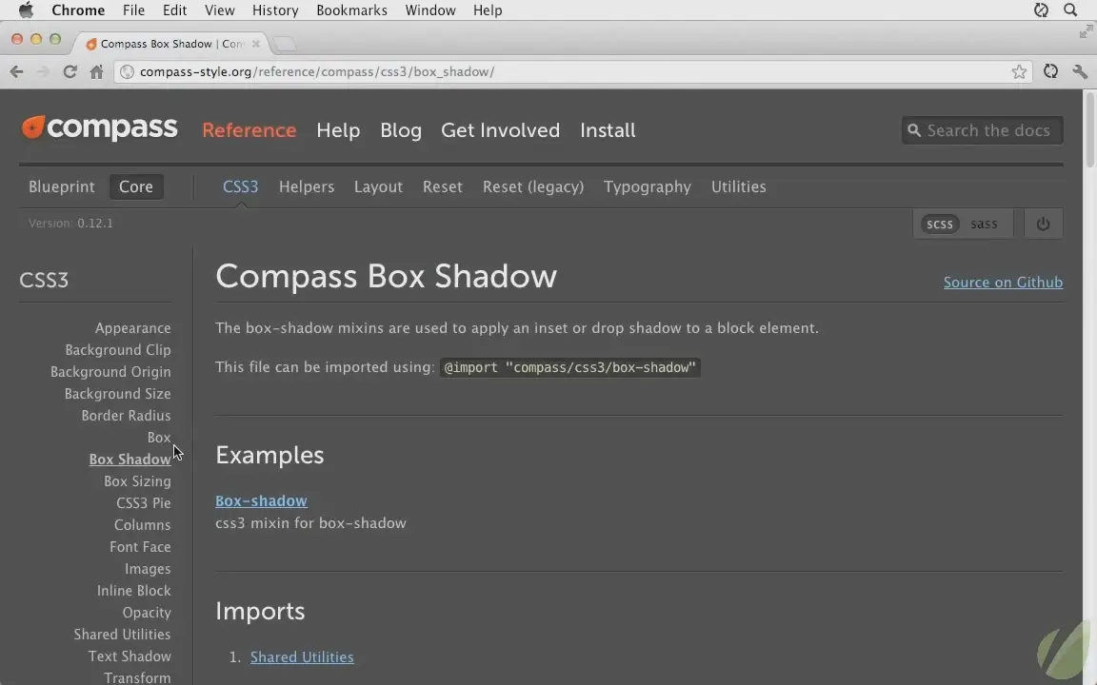Image resolution: width=1097 pixels, height=685 pixels.
Task: Select the Typography module tab
Action: pos(648,186)
